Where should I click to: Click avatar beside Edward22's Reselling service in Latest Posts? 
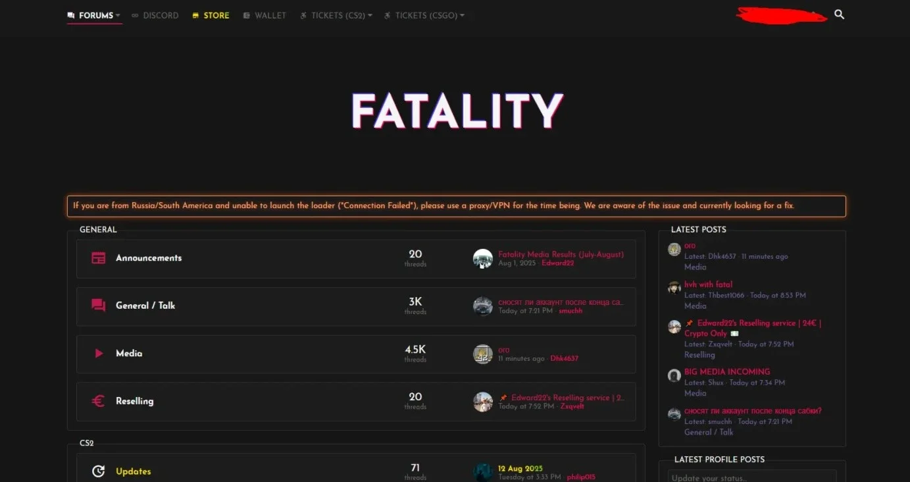(674, 327)
